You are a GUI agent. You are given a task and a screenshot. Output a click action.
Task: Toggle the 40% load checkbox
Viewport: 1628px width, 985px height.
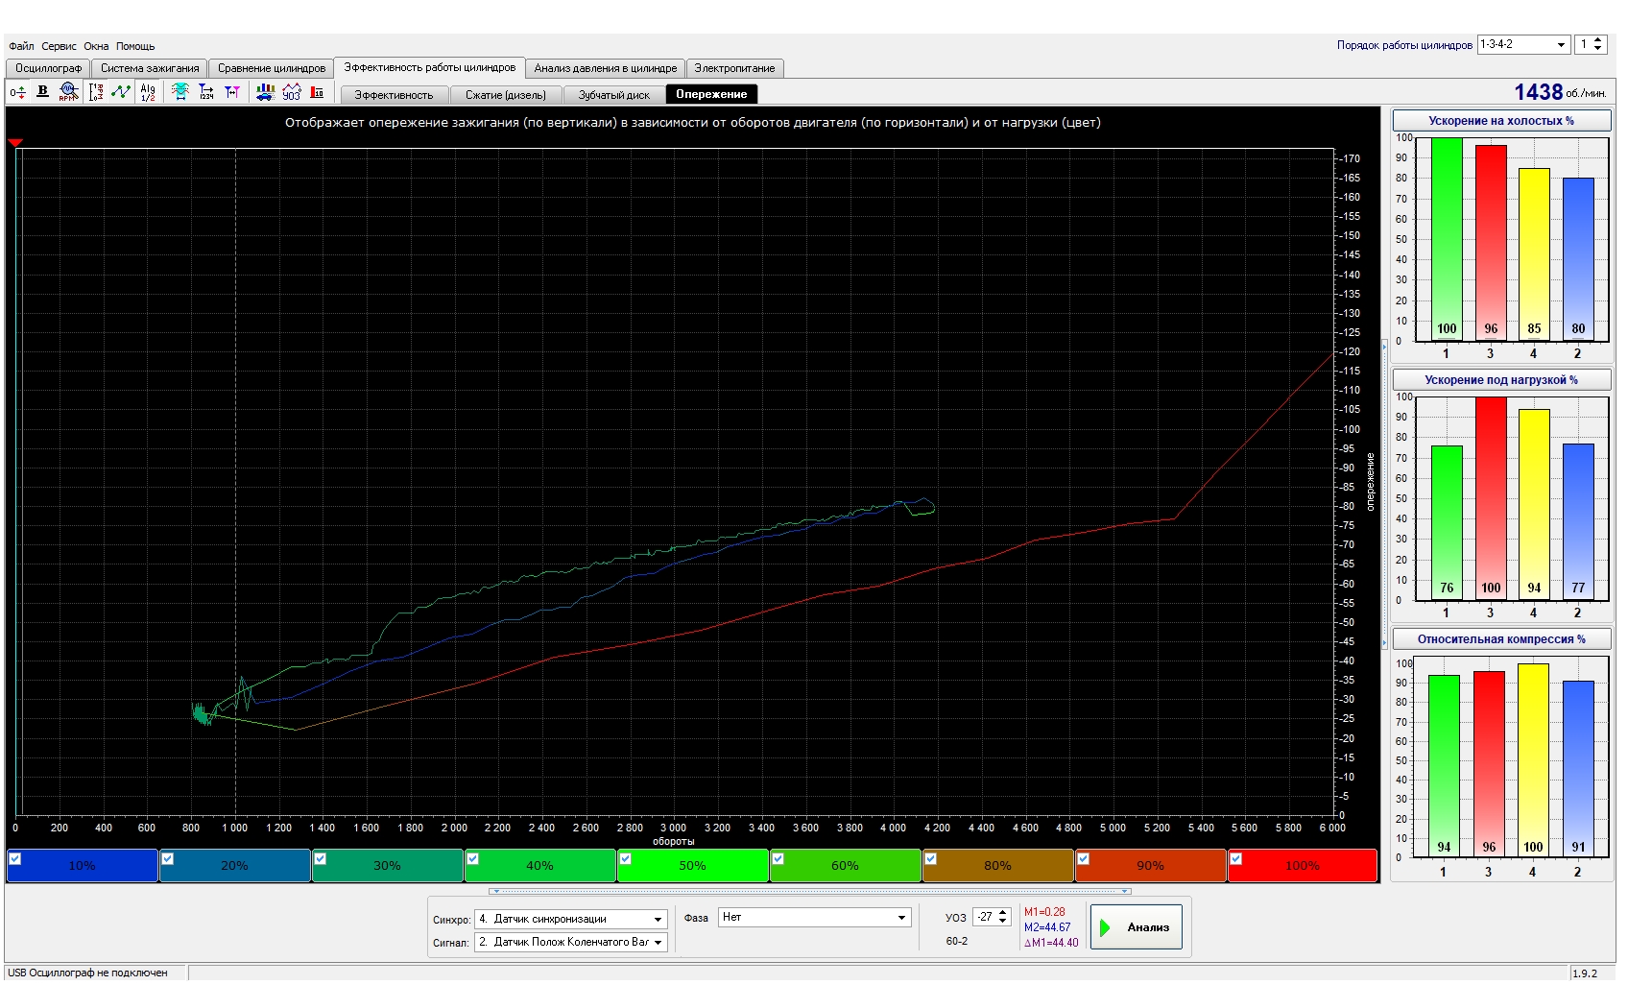click(472, 858)
